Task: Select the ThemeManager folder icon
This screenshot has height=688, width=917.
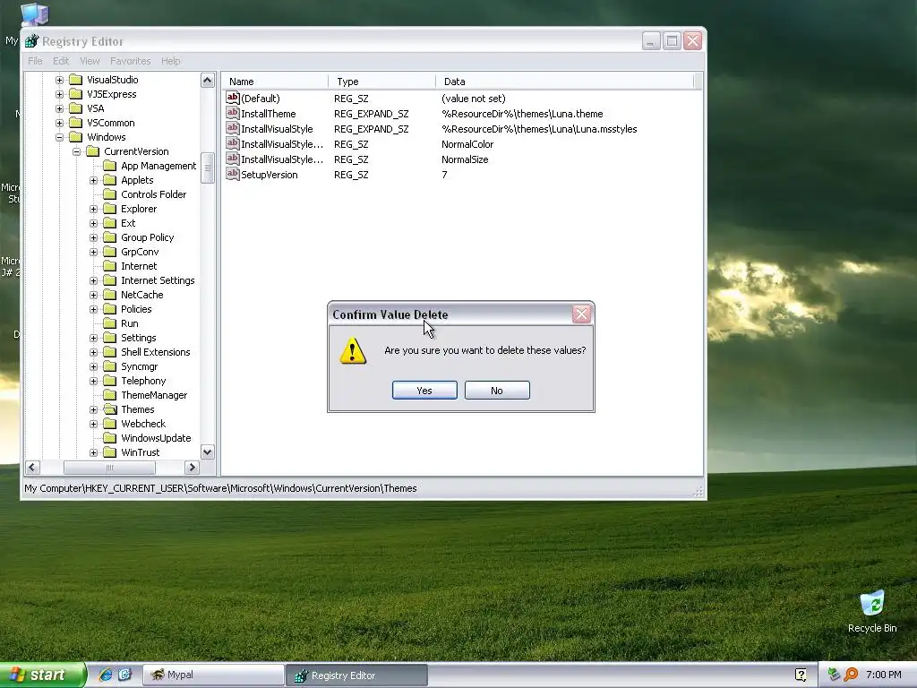Action: (x=110, y=395)
